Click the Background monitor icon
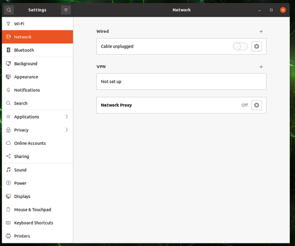Viewport: 295px width, 246px height. pyautogui.click(x=8, y=64)
